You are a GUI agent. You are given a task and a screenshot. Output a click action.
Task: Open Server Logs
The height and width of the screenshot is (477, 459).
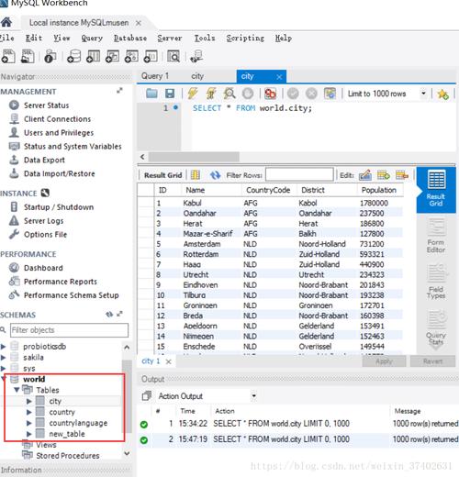(44, 221)
